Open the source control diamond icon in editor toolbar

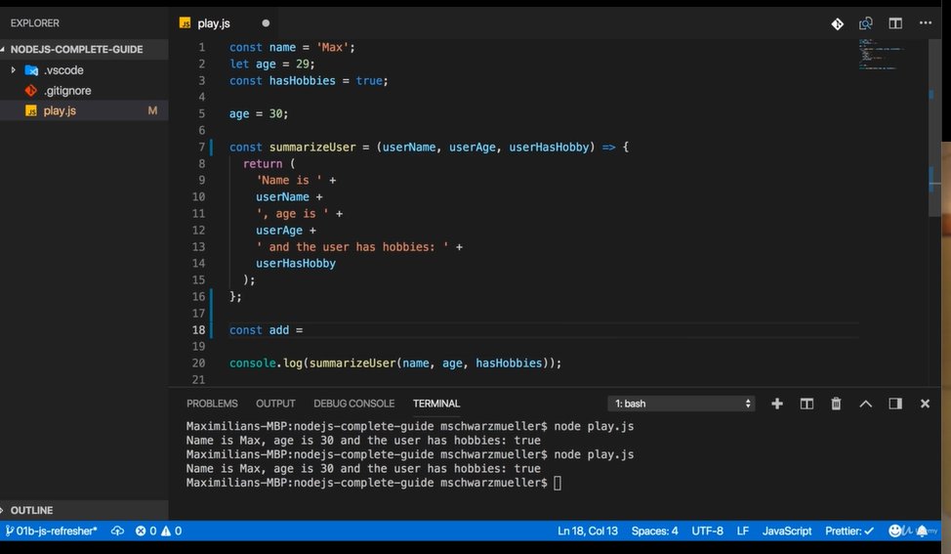click(837, 23)
